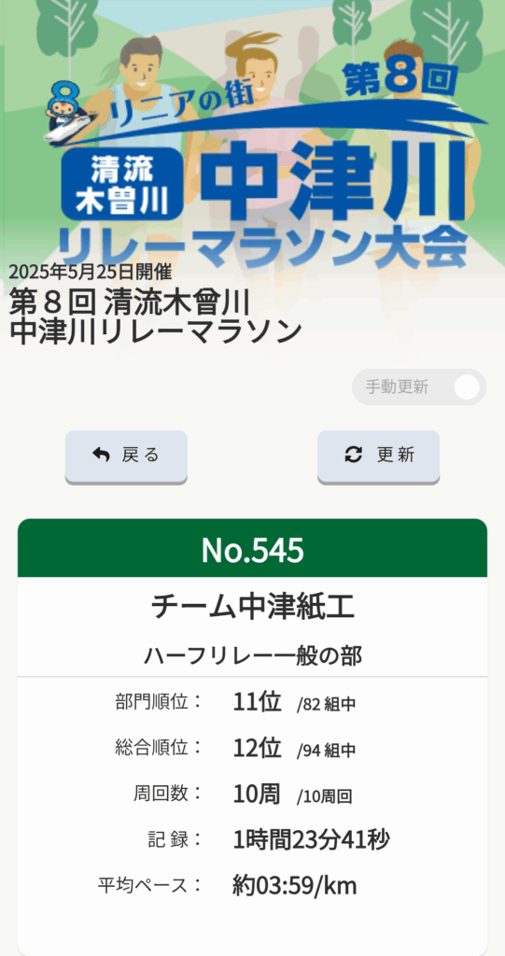Click the green No.545 header

coord(252,548)
